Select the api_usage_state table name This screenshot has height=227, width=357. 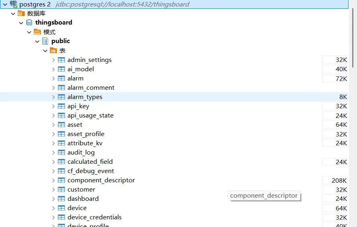pyautogui.click(x=90, y=116)
